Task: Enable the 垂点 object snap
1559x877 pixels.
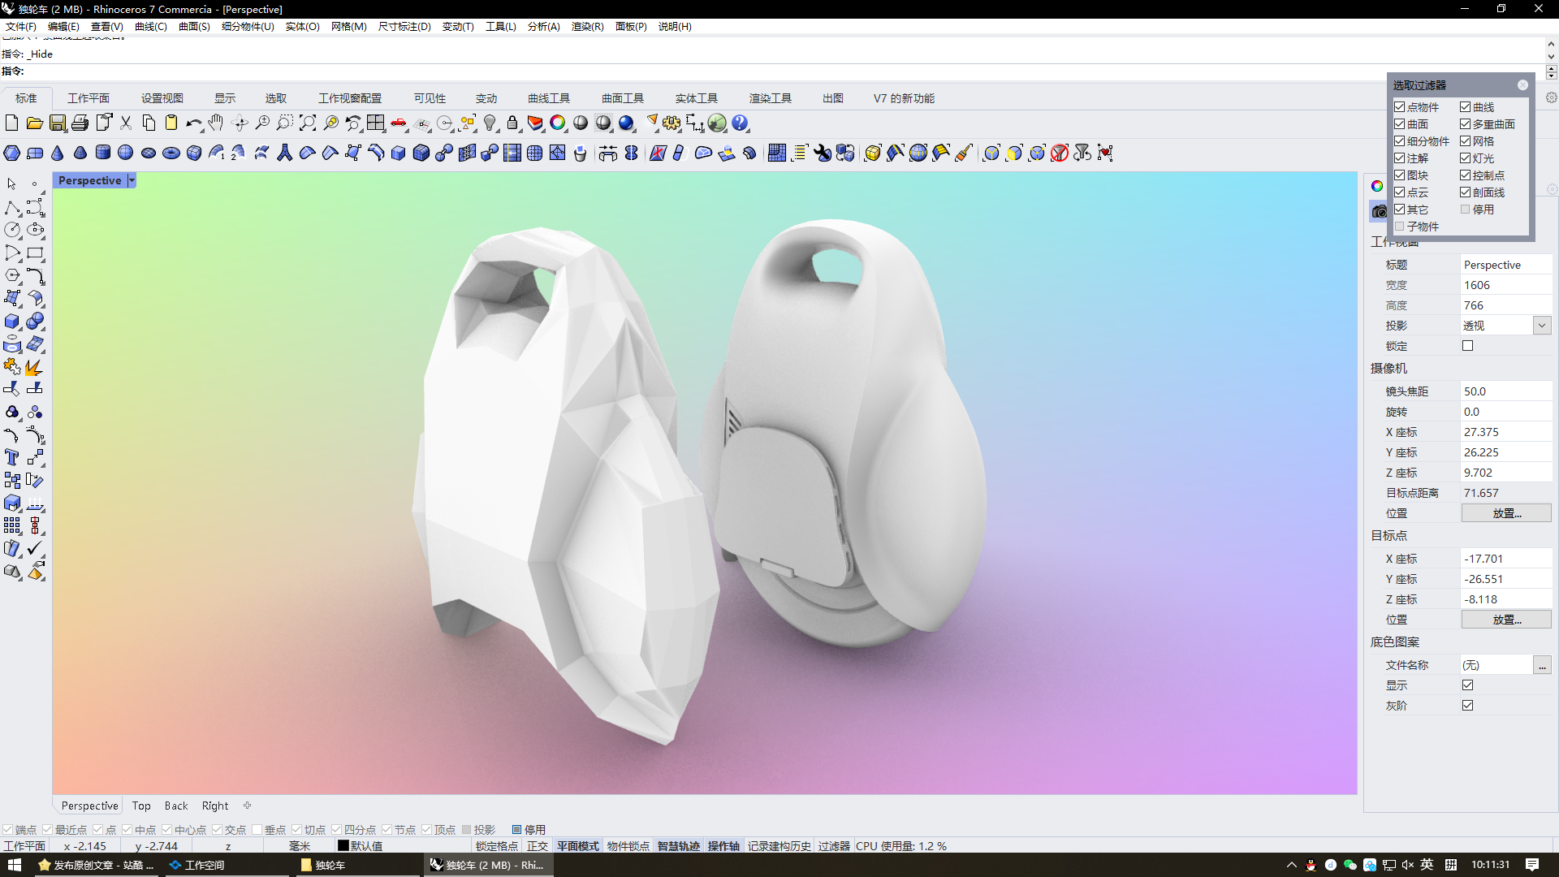Action: click(x=257, y=830)
